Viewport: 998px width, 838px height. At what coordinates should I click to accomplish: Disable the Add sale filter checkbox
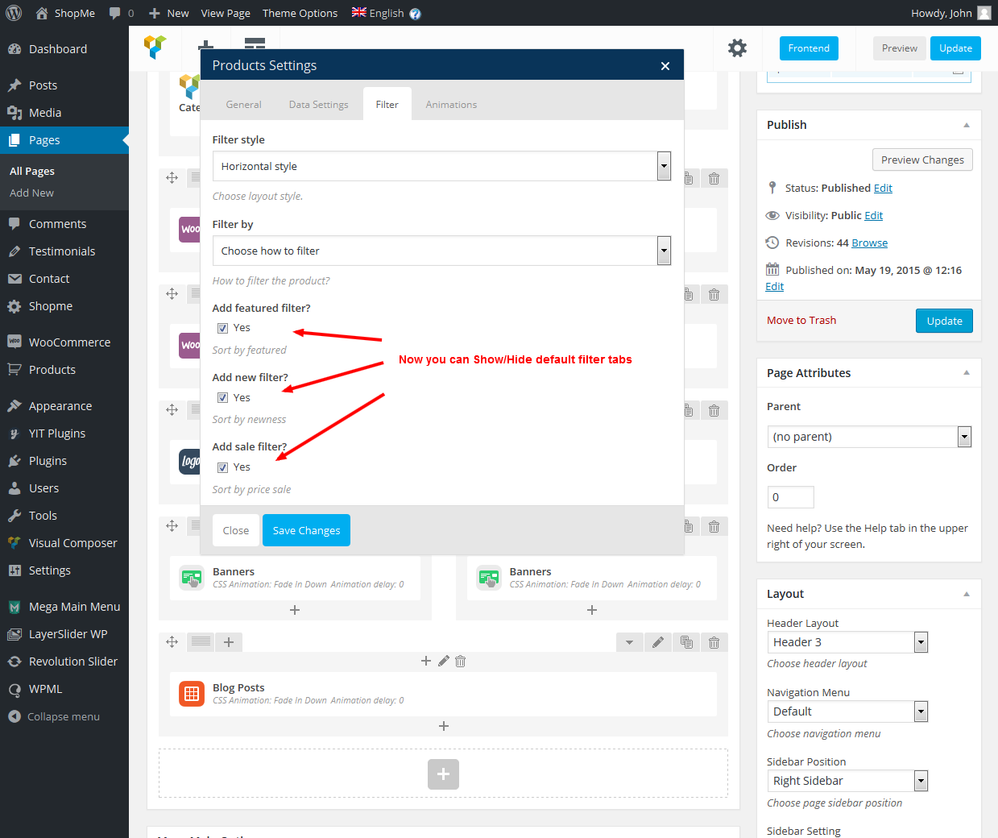pos(223,467)
